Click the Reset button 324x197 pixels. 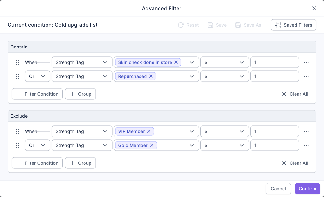[x=189, y=25]
